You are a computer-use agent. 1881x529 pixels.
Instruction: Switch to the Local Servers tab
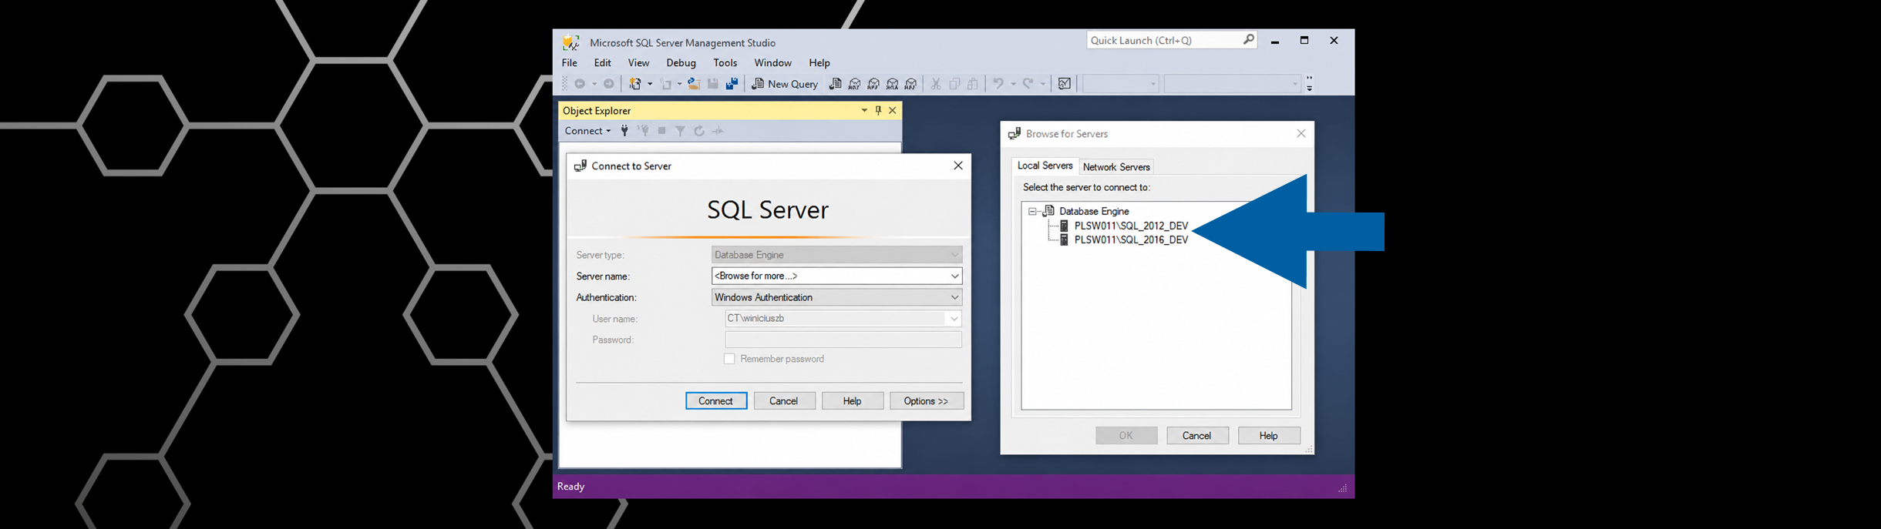click(1045, 166)
